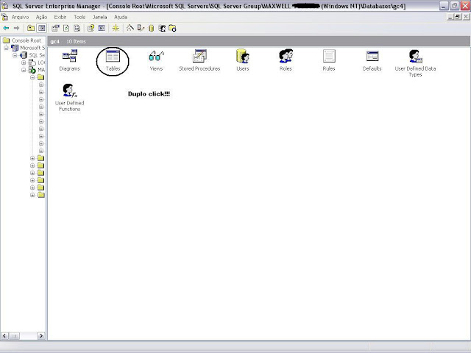Minimize the inner console window
The image size is (471, 353).
(x=450, y=17)
